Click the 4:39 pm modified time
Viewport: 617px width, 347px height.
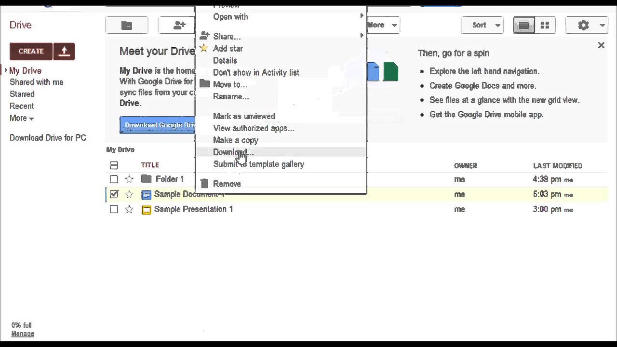(547, 179)
